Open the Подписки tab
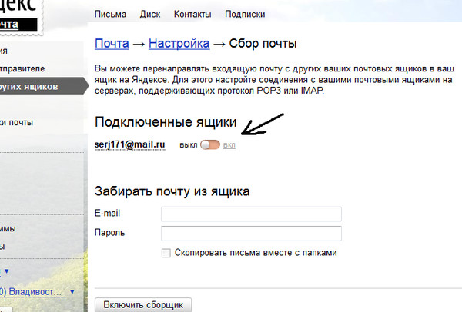This screenshot has width=462, height=312. point(245,14)
